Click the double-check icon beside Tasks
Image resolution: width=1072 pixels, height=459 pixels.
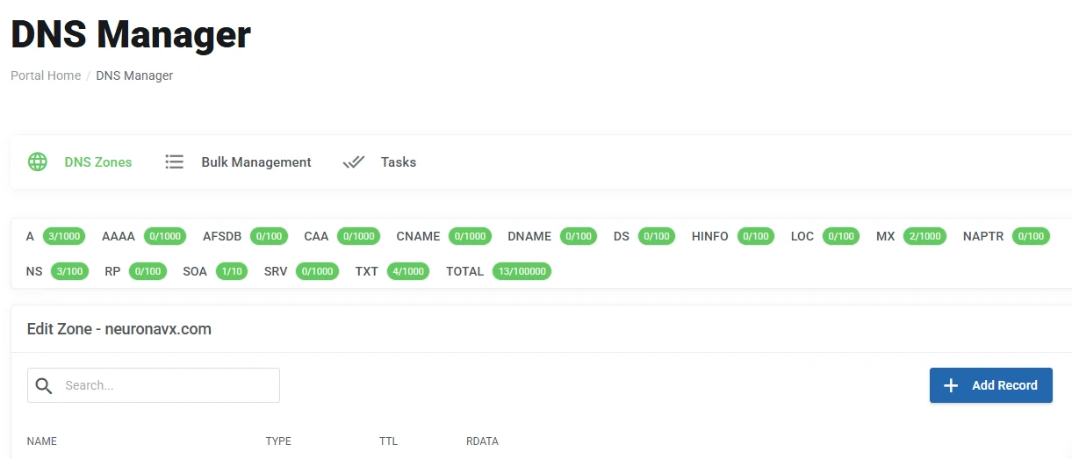pyautogui.click(x=354, y=162)
